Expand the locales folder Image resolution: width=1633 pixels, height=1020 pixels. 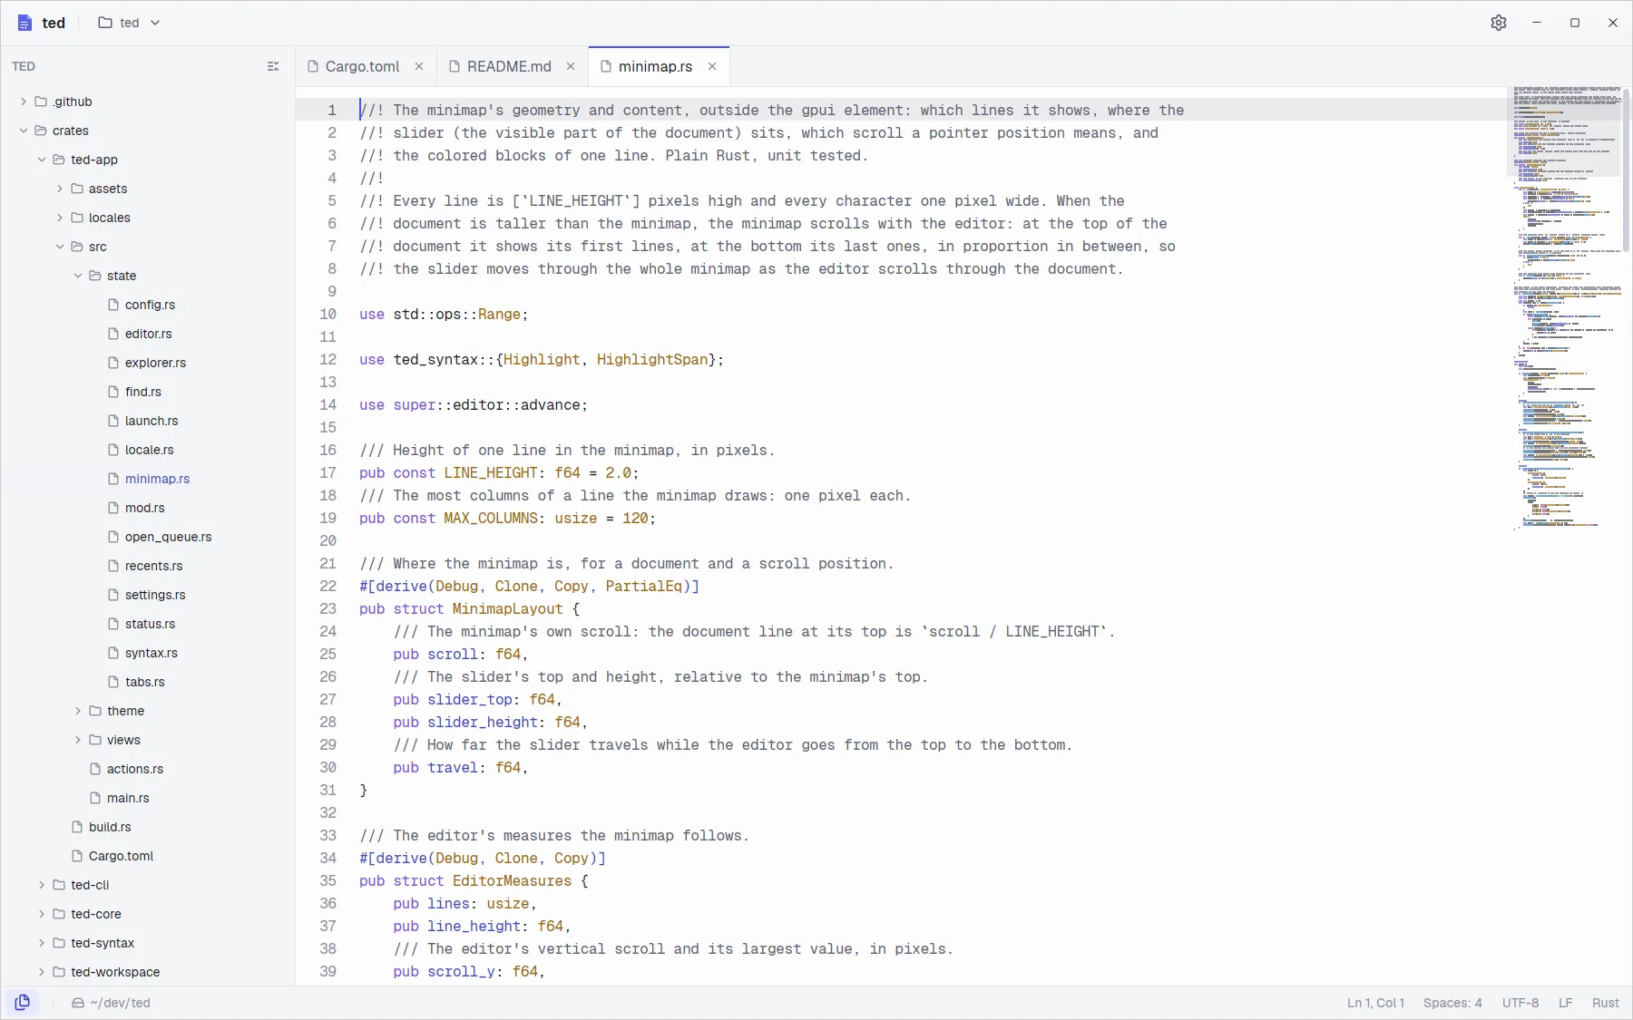coord(148,218)
